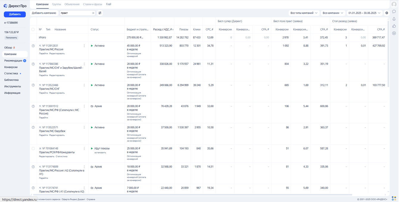Open Статистика in the sidebar
Screen dimensions: 399x202
coord(11,73)
